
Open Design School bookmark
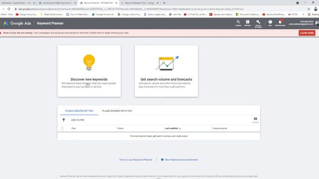coord(26,14)
